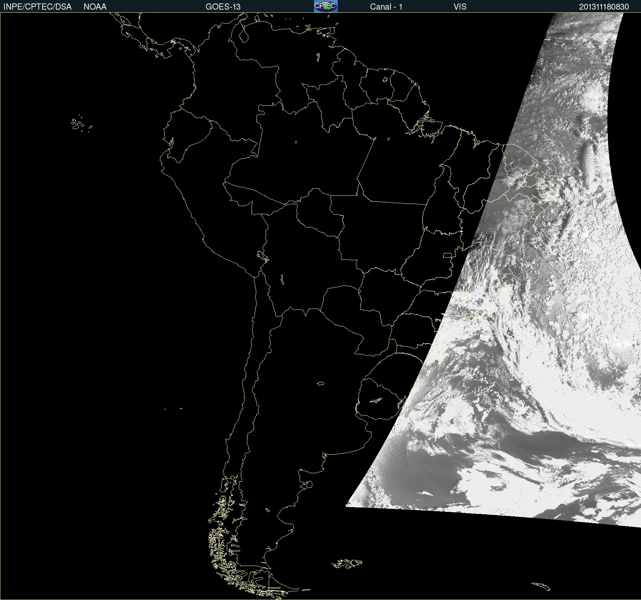Click the VIS label in the header
This screenshot has height=600, width=641.
click(460, 7)
